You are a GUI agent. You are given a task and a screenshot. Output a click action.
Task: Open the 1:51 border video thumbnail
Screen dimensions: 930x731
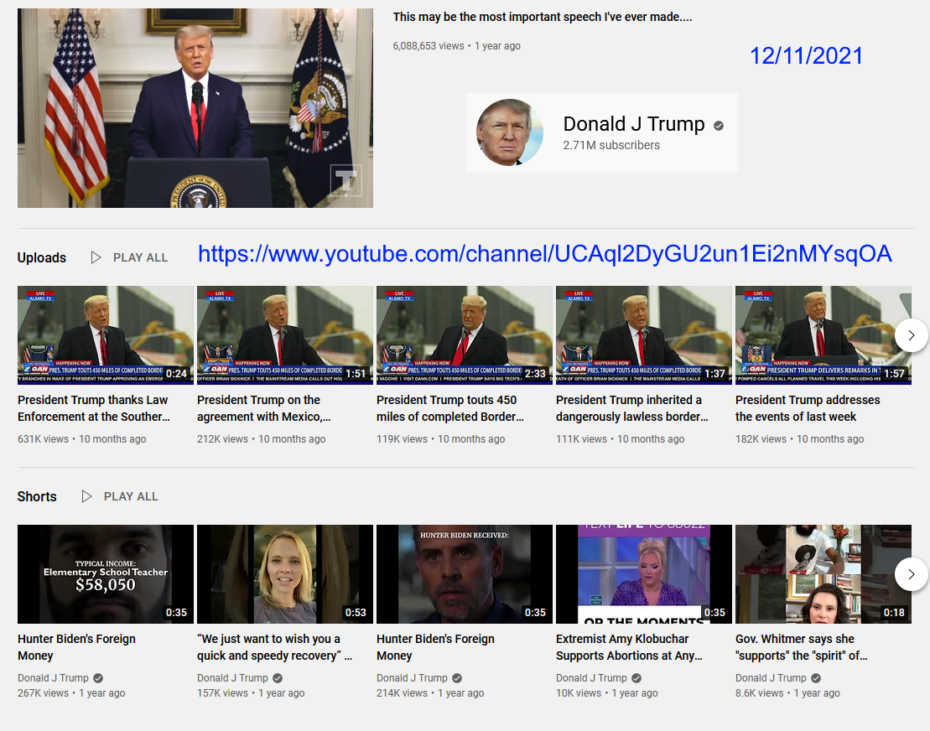pyautogui.click(x=284, y=335)
